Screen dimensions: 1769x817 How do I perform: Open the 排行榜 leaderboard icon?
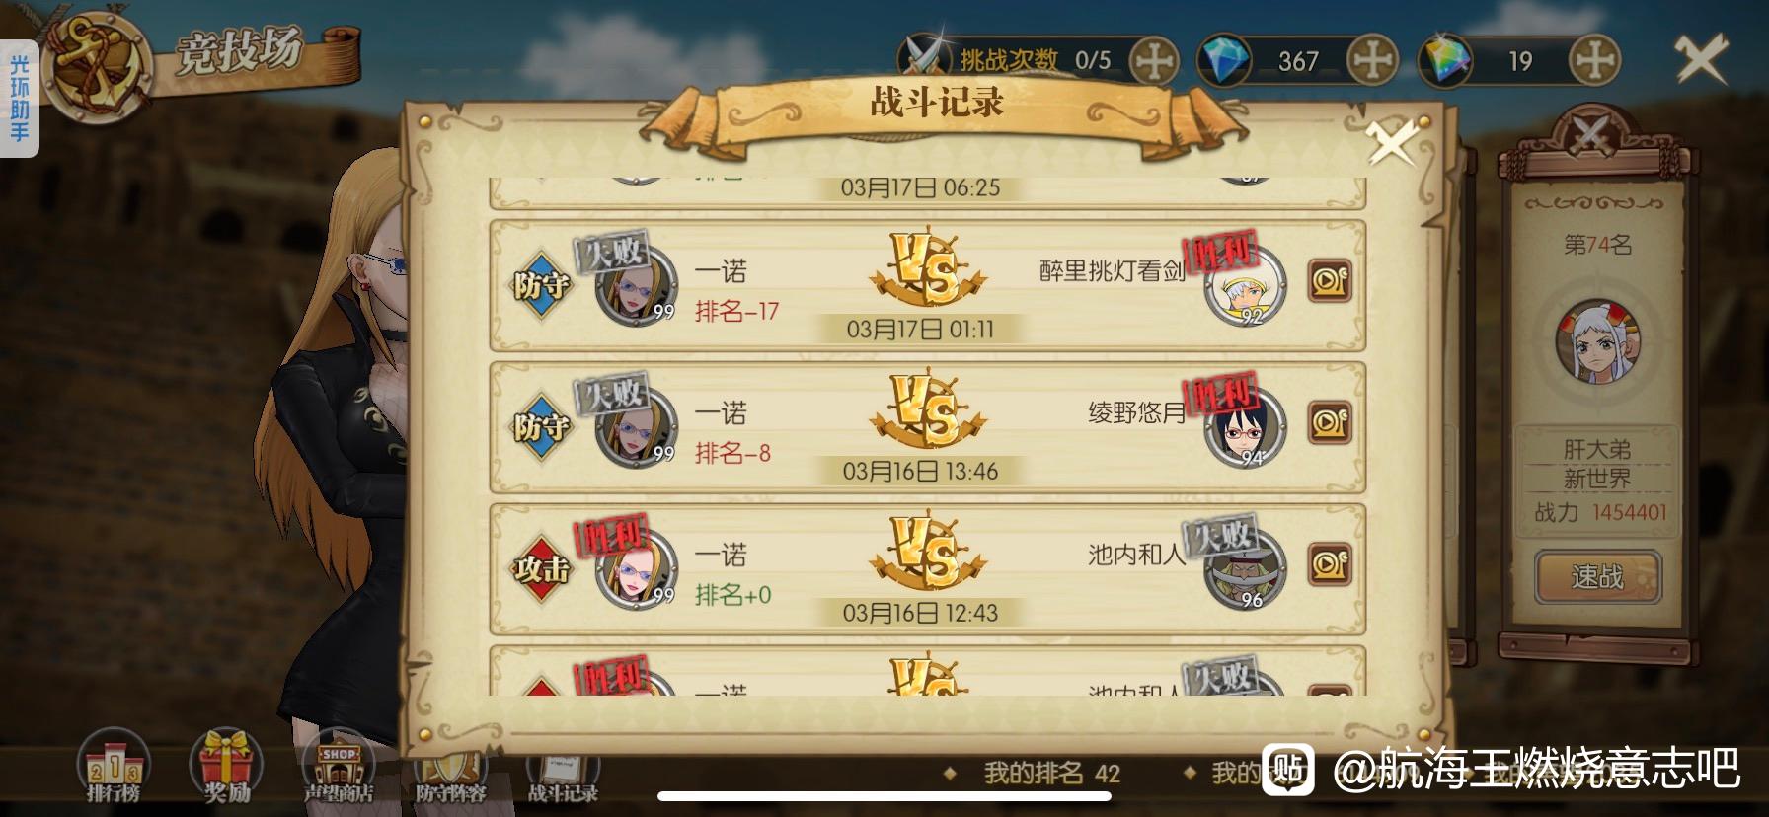(x=114, y=767)
